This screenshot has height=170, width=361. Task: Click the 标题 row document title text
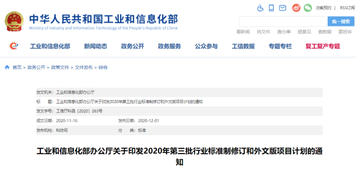(x=129, y=102)
